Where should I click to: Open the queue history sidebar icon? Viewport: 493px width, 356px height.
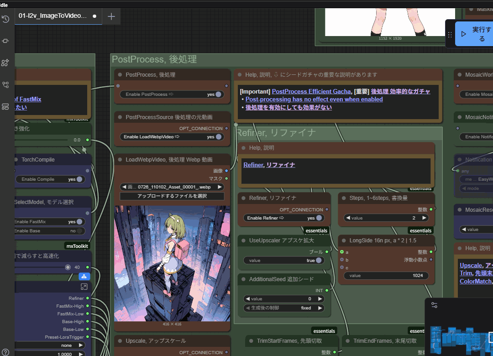(x=5, y=19)
